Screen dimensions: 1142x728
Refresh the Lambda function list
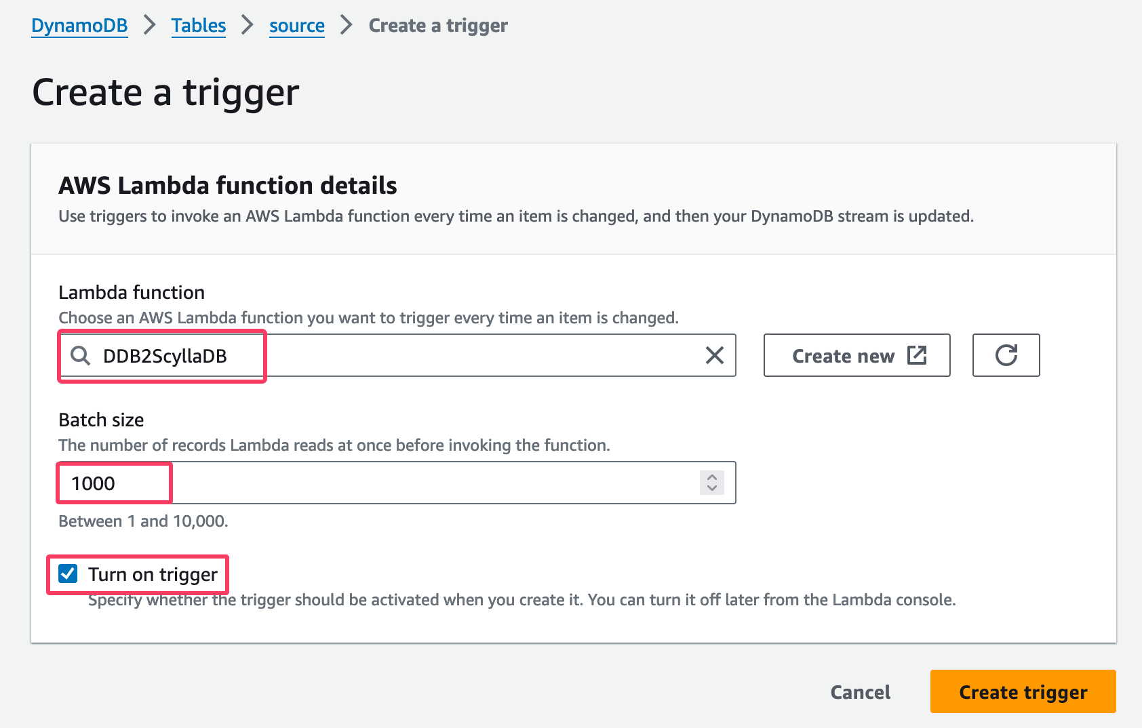pos(1006,355)
